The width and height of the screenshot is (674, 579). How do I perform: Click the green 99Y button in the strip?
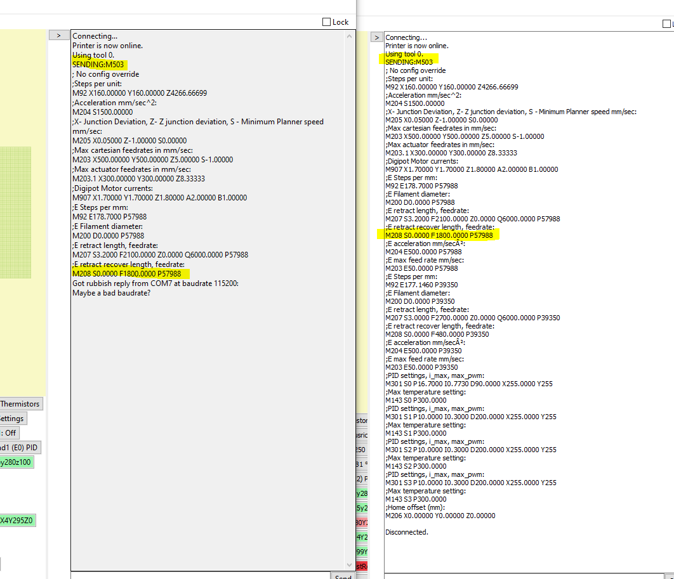(x=362, y=551)
